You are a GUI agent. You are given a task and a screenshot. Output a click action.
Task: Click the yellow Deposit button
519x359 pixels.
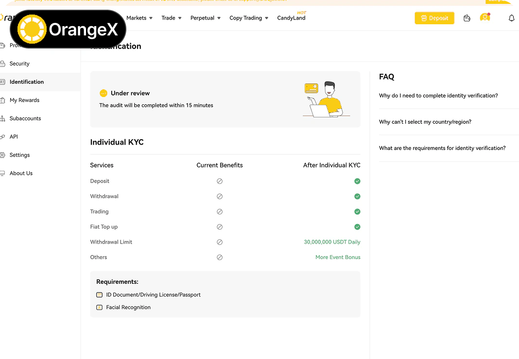click(x=434, y=18)
